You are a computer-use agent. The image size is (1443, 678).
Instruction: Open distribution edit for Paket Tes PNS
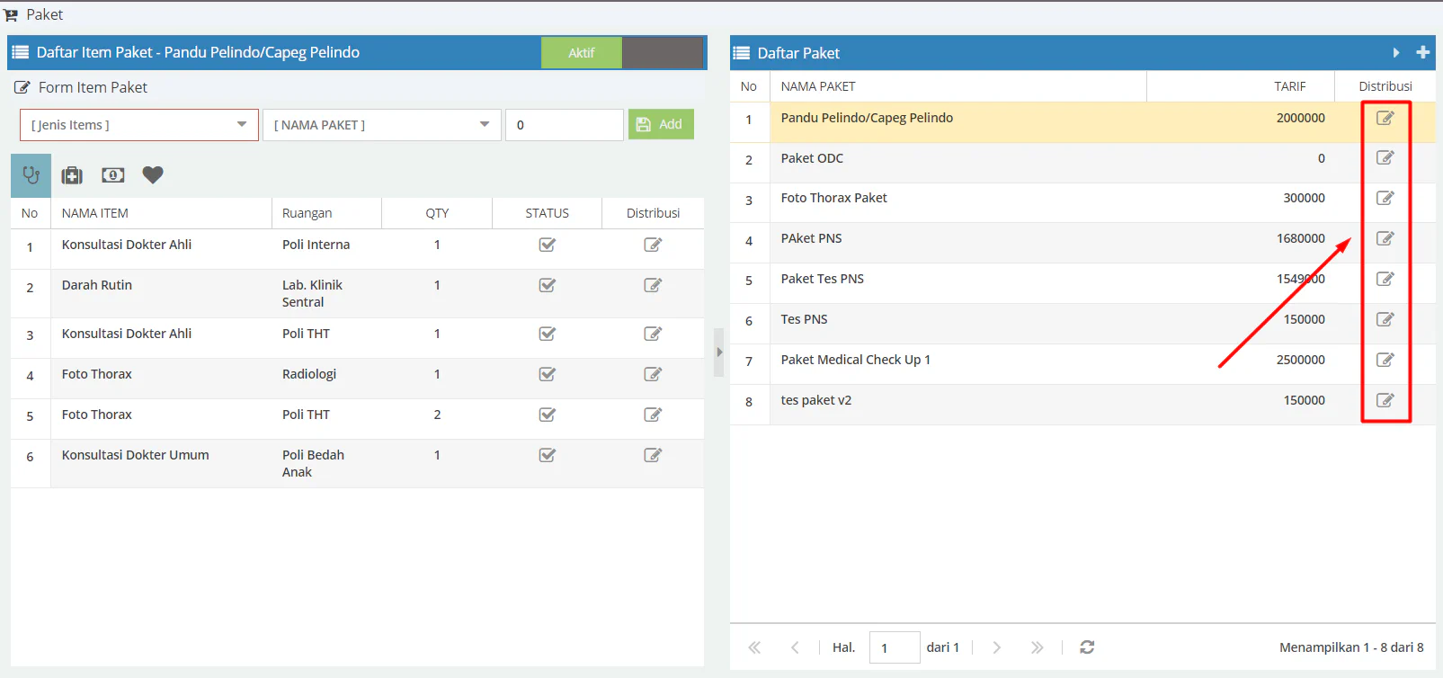click(1385, 279)
